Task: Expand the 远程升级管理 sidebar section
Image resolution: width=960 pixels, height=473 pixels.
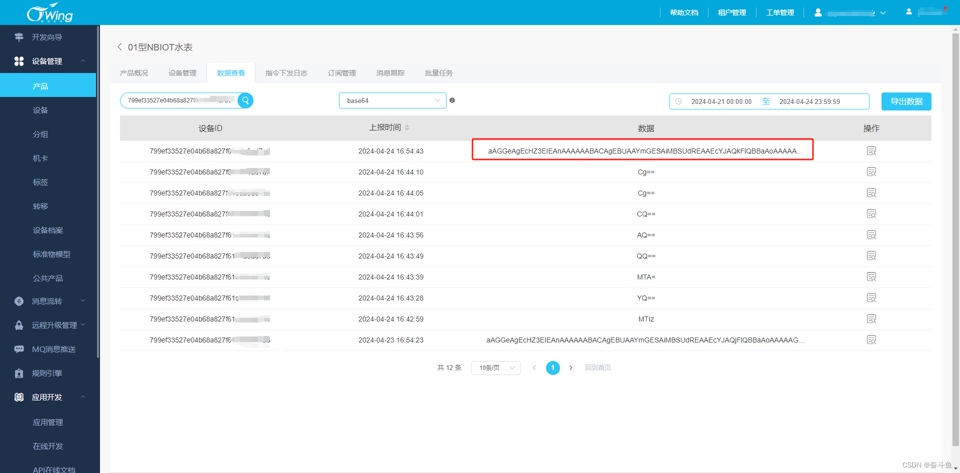Action: 83,324
